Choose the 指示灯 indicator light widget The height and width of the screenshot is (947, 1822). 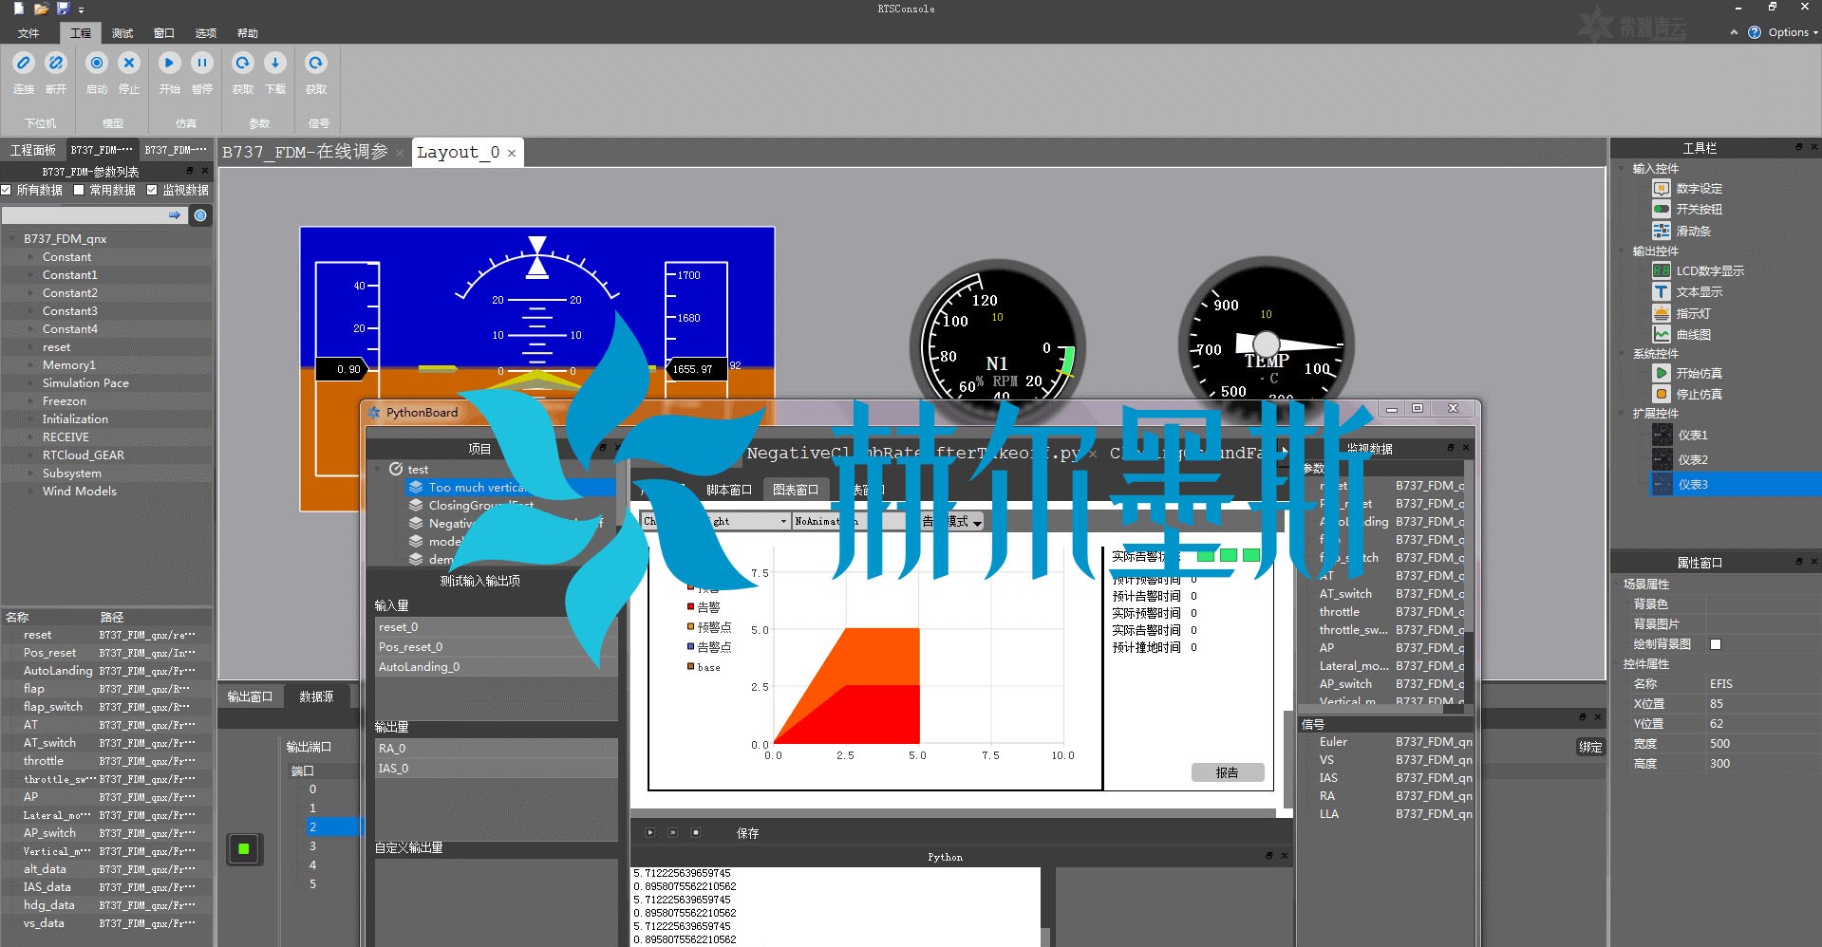1662,313
